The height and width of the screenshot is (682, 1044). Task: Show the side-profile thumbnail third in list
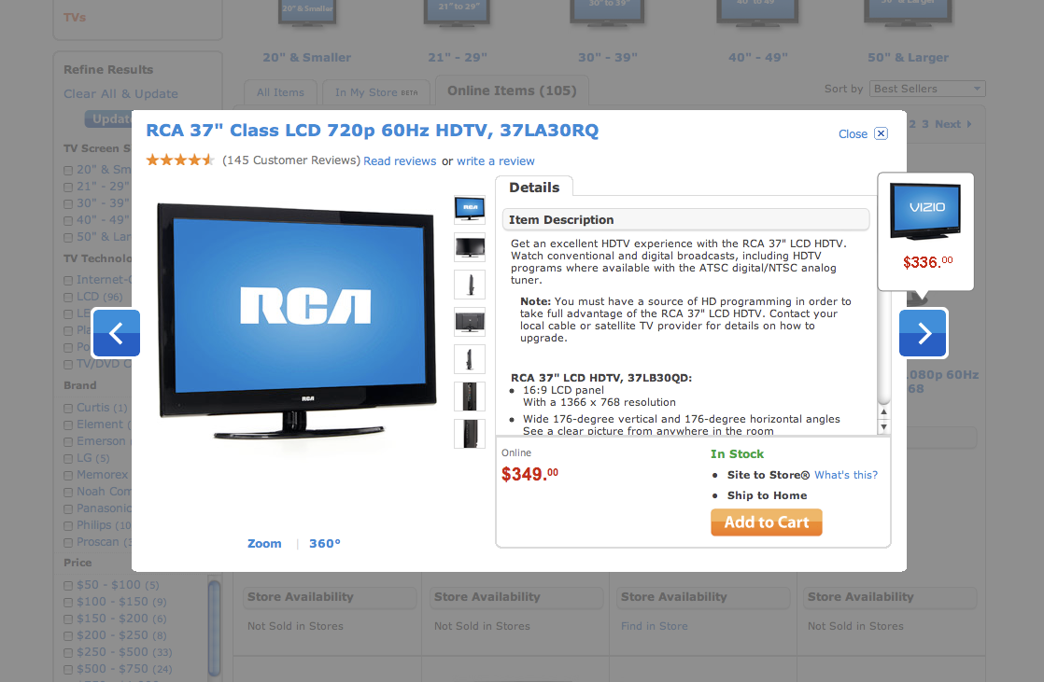click(470, 285)
